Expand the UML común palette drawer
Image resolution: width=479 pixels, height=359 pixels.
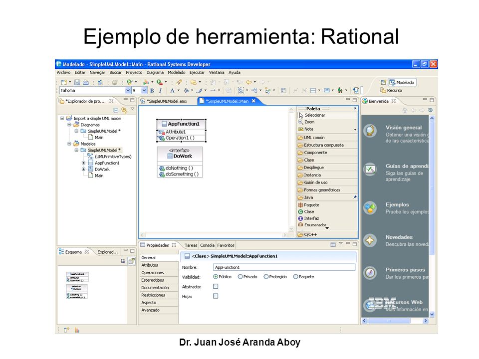(327, 138)
